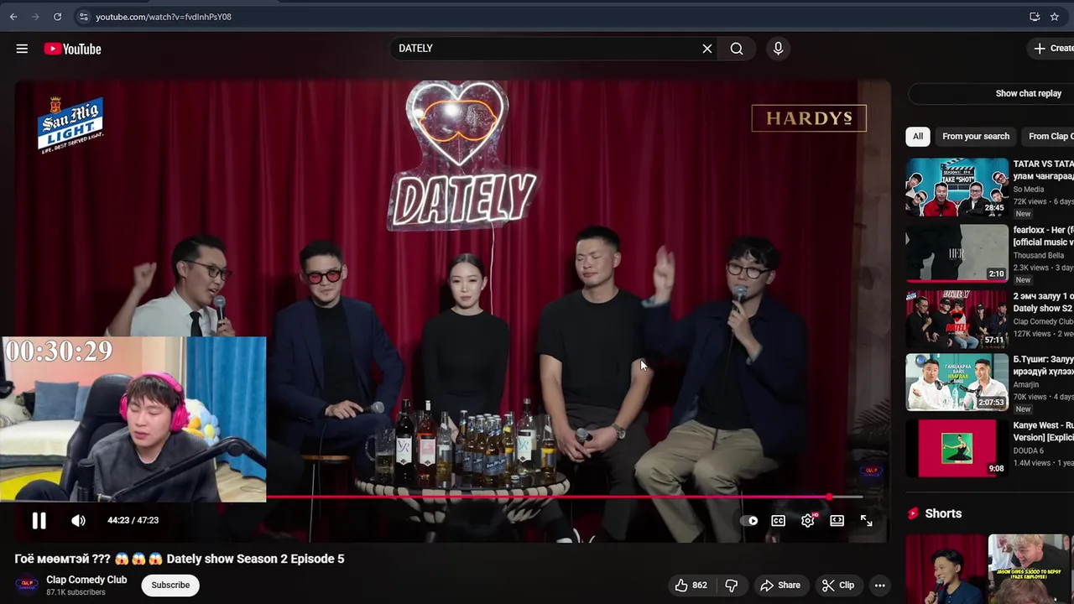Screen dimensions: 1074x604
Task: Select the From Clap Comedy chip
Action: tap(1049, 136)
